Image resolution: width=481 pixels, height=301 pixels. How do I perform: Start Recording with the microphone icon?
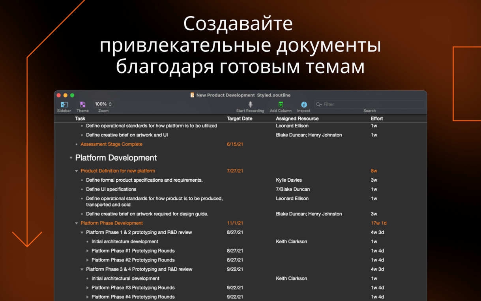point(250,104)
